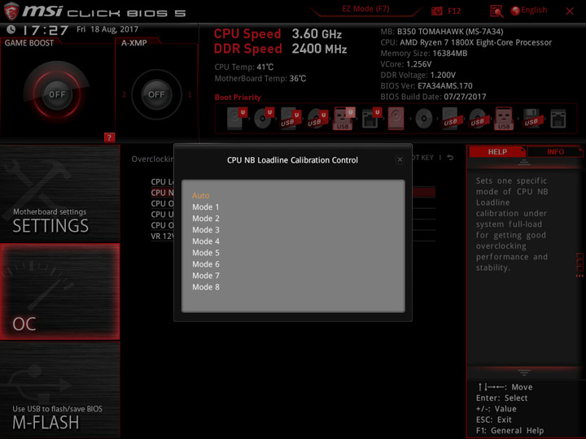Click the CPU Temp 41°C reading
Viewport: 586px width, 439px height.
tap(244, 67)
